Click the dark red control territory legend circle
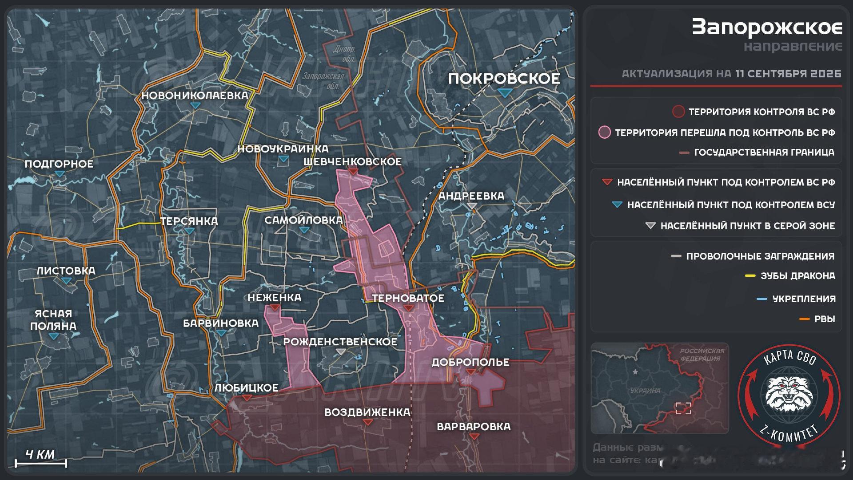Viewport: 853px width, 480px height. pos(678,112)
